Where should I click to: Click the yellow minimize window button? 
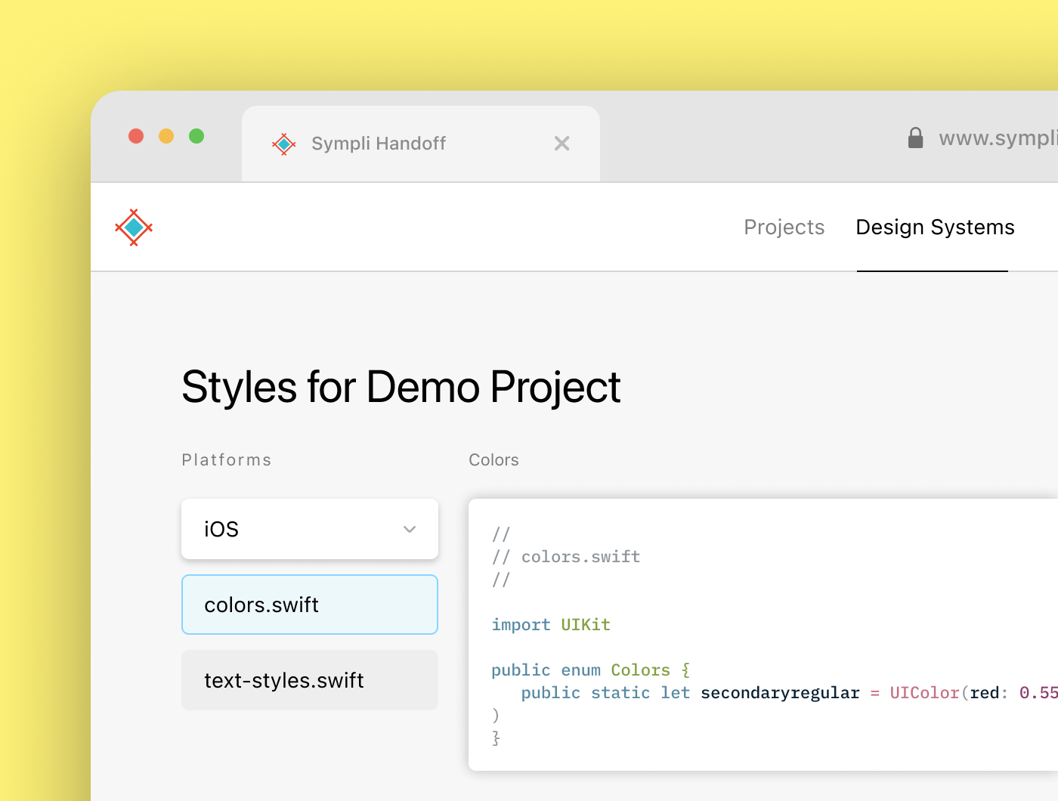point(166,136)
